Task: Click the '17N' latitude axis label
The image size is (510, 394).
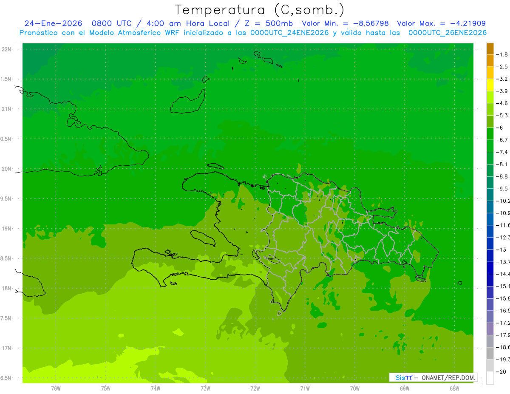Action: point(7,348)
